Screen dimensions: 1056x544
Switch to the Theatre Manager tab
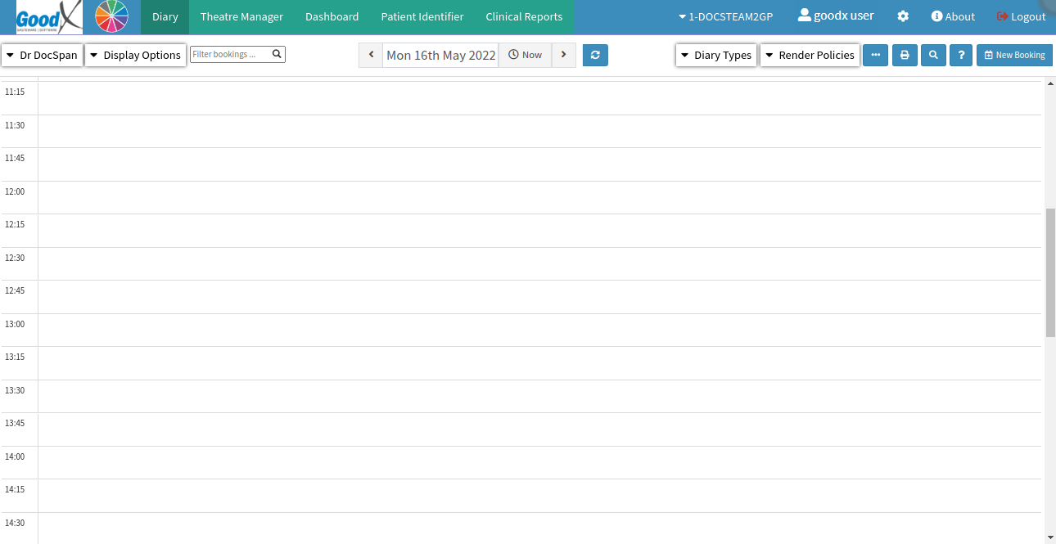(241, 17)
